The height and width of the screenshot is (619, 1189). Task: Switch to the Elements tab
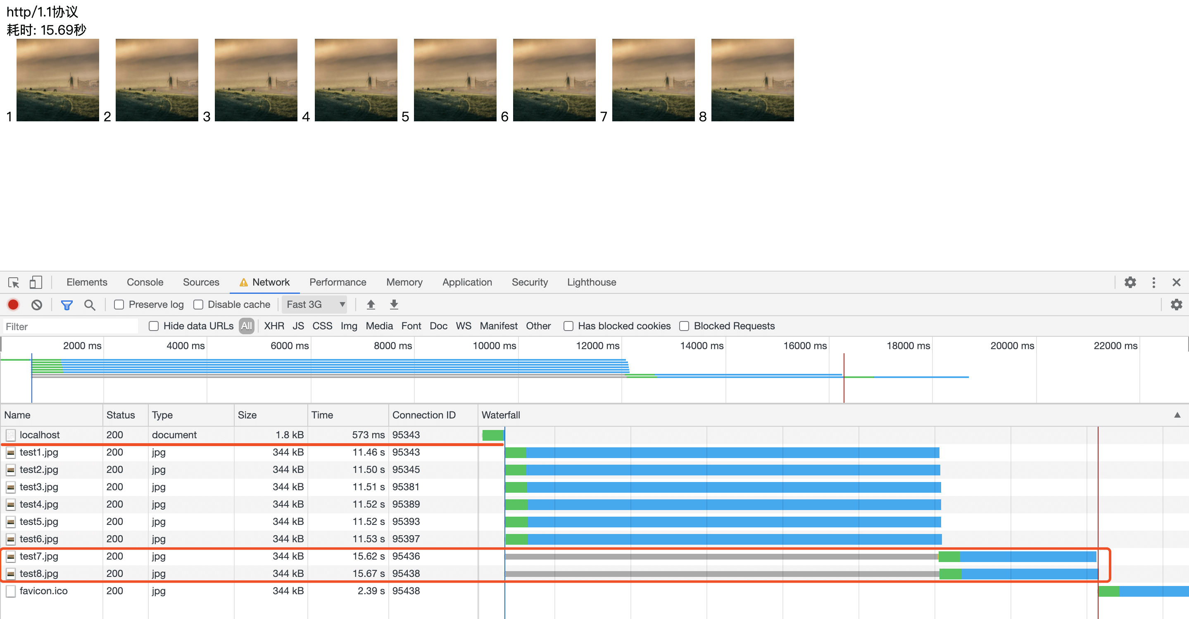coord(87,282)
